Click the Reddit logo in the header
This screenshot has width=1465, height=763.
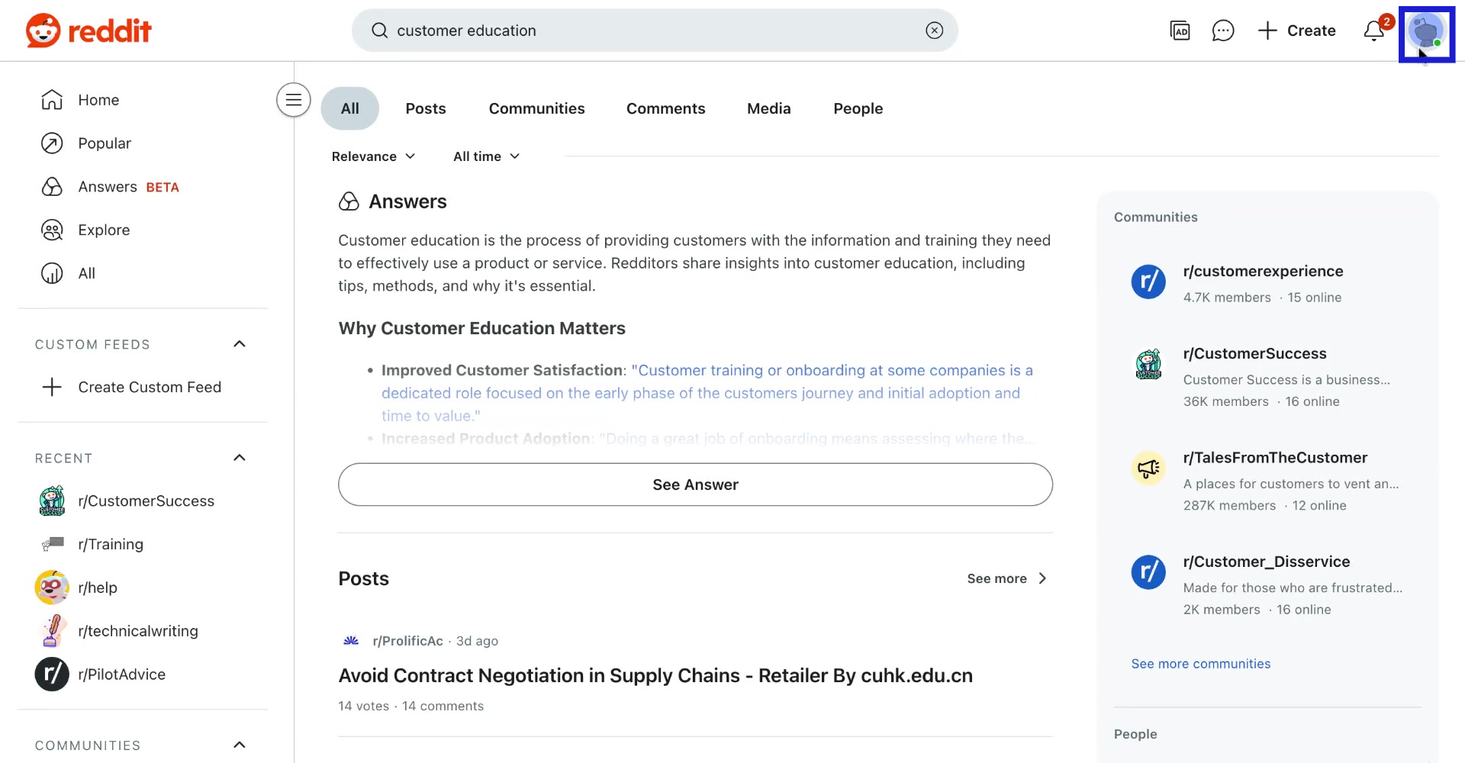point(89,31)
